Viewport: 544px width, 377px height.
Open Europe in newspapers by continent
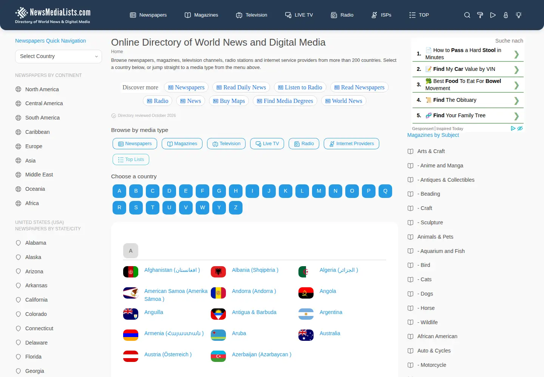tap(34, 146)
